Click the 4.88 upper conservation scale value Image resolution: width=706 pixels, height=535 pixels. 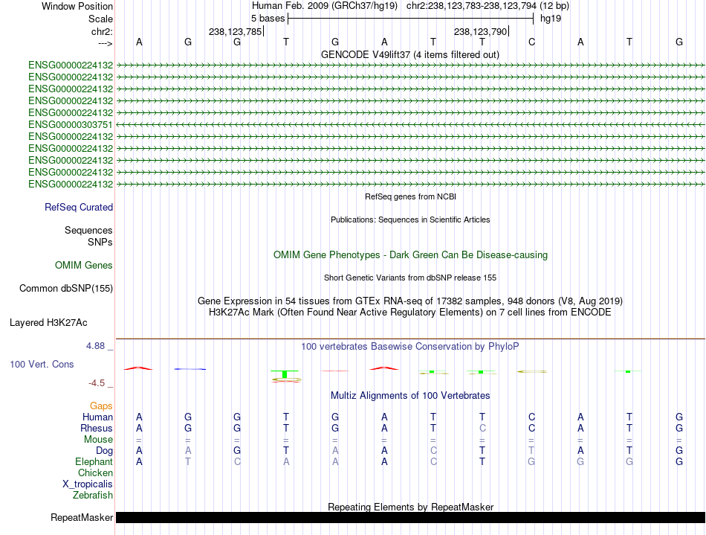(x=95, y=346)
